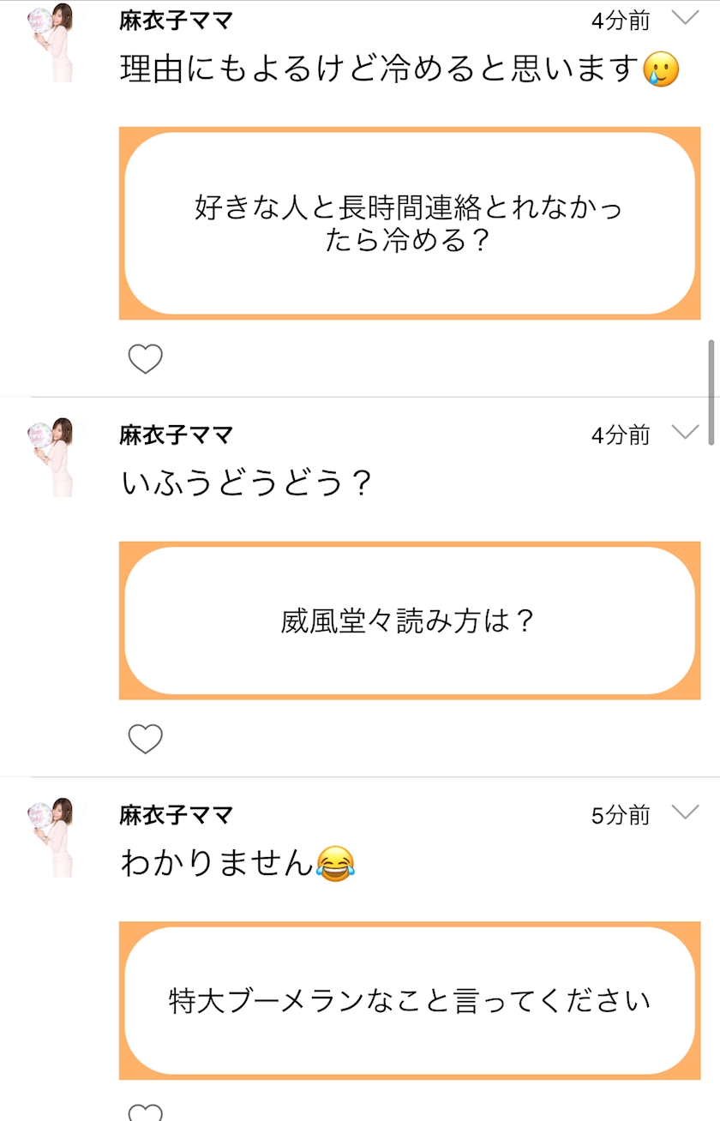The image size is (720, 1121).
Task: Tap profile picture beside わかりません post
Action: point(52,836)
